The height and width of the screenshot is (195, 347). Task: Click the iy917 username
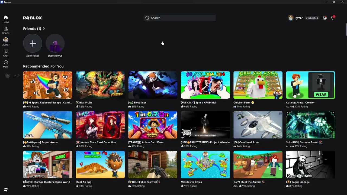point(299,18)
